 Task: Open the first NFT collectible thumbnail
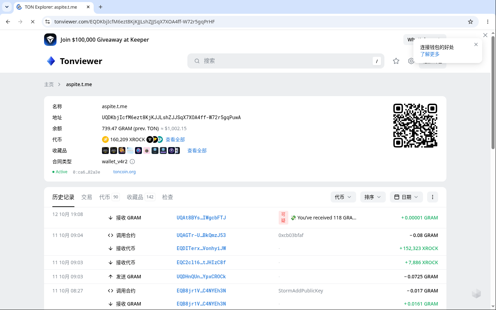[x=105, y=151]
